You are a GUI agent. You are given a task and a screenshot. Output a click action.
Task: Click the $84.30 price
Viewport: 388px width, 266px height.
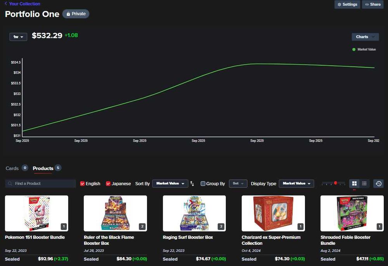click(x=124, y=259)
